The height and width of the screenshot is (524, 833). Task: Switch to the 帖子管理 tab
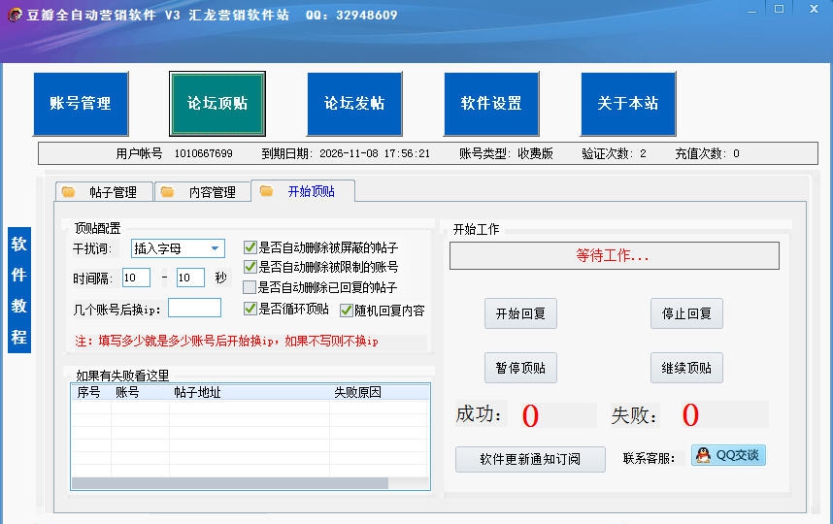pyautogui.click(x=104, y=192)
